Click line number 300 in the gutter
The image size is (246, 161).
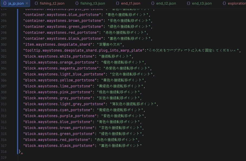4,45
